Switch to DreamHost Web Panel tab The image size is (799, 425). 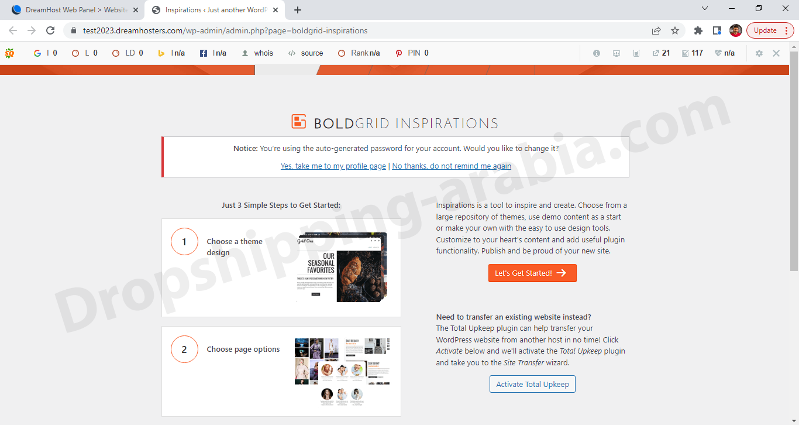coord(76,10)
